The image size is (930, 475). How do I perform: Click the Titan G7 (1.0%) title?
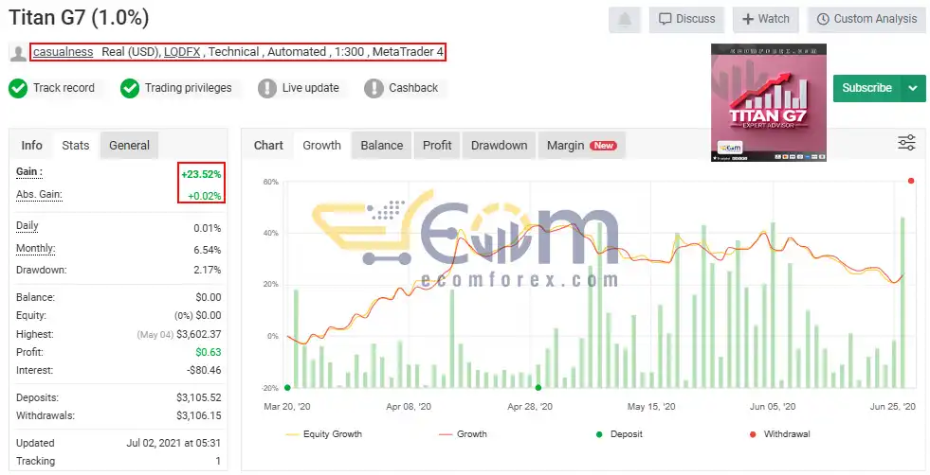tap(79, 18)
